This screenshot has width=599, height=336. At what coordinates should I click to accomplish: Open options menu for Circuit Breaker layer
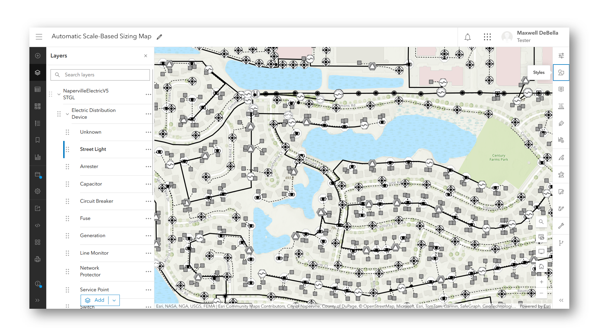click(x=148, y=201)
